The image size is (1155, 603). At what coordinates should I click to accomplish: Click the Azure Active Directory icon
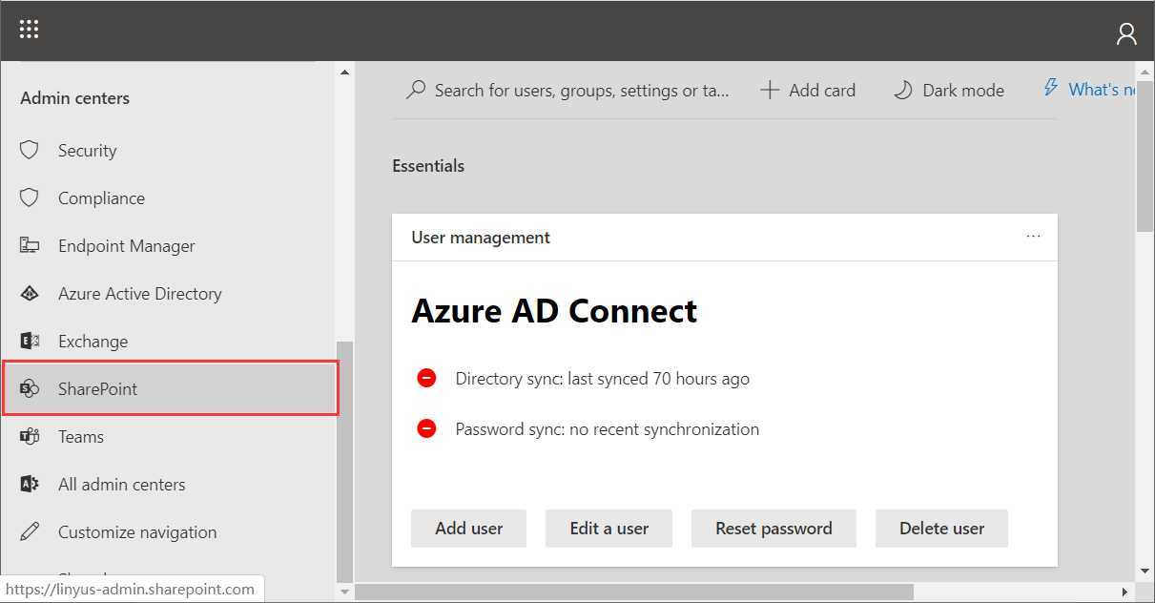click(x=30, y=293)
